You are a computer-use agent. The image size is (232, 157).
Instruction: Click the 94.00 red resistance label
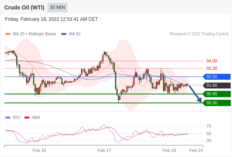tap(212, 61)
